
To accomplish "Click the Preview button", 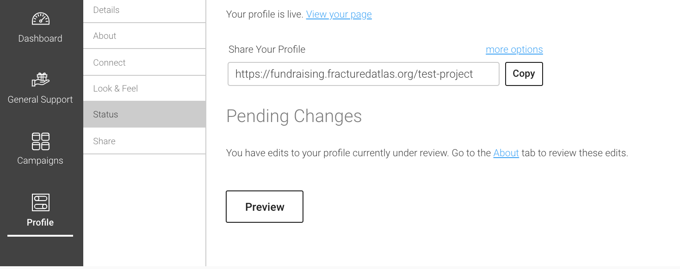I will 265,207.
